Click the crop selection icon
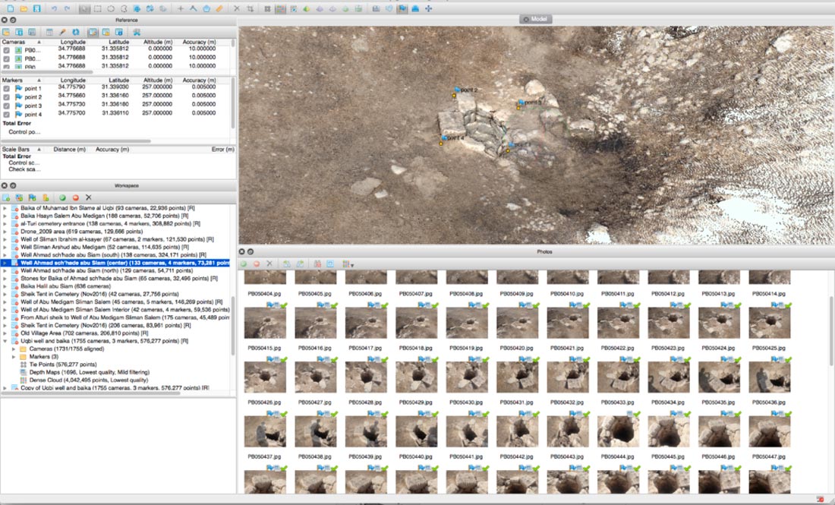Viewport: 835px width, 505px height. pos(251,8)
